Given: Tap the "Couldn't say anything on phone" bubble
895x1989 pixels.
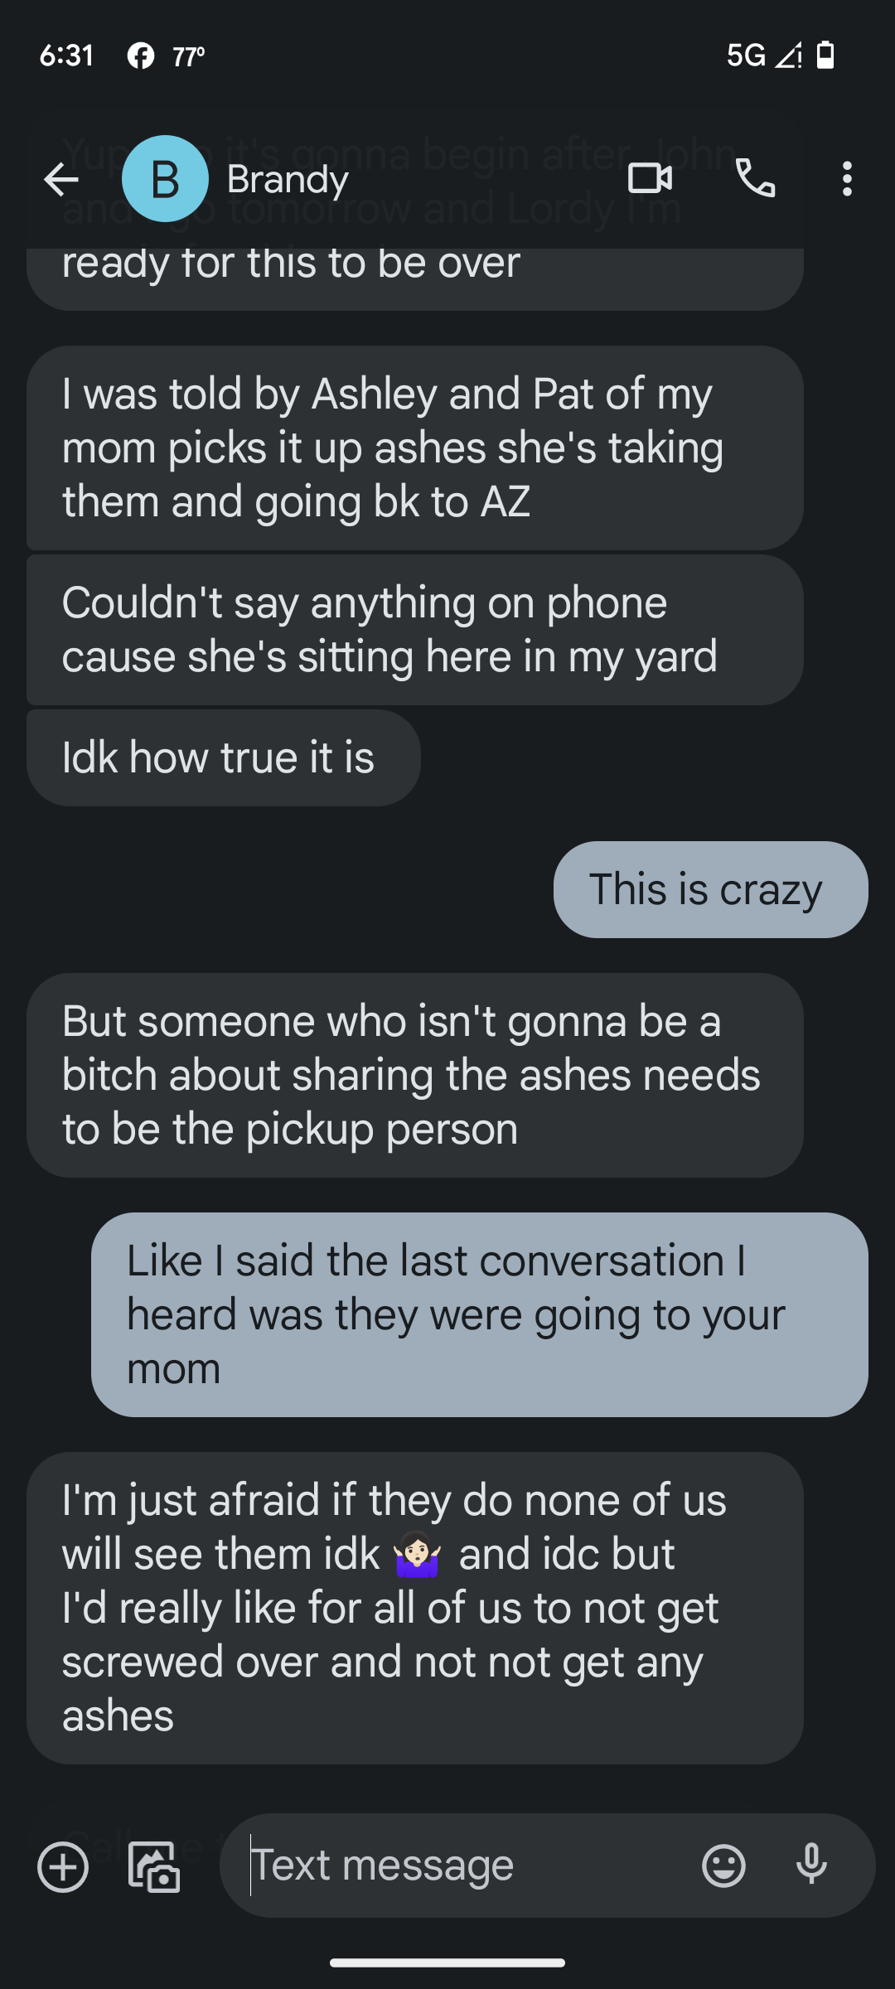Looking at the screenshot, I should (415, 630).
